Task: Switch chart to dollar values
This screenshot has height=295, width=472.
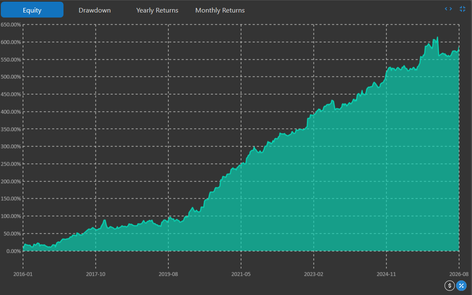Action: [449, 285]
